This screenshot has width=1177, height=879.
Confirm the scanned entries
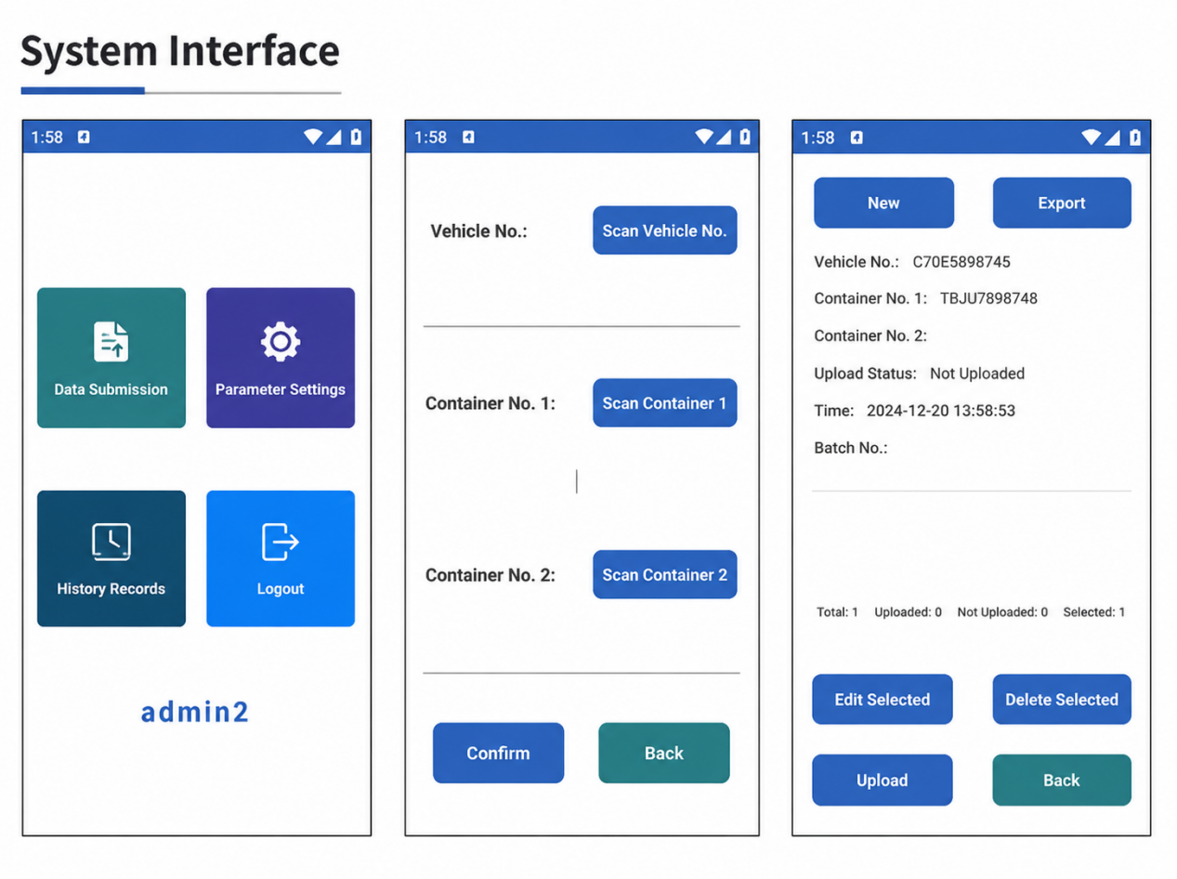click(498, 753)
